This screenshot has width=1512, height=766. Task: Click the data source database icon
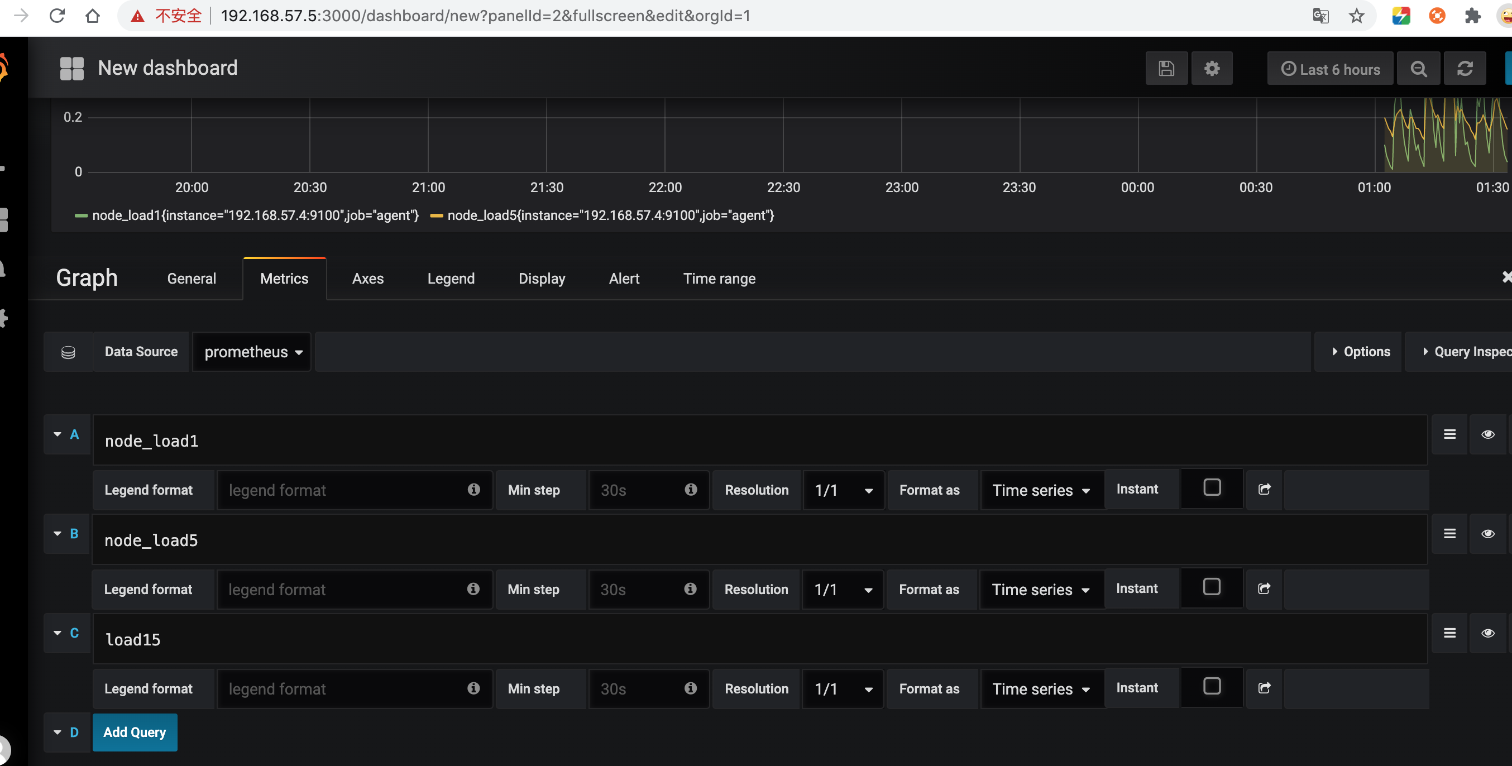68,352
